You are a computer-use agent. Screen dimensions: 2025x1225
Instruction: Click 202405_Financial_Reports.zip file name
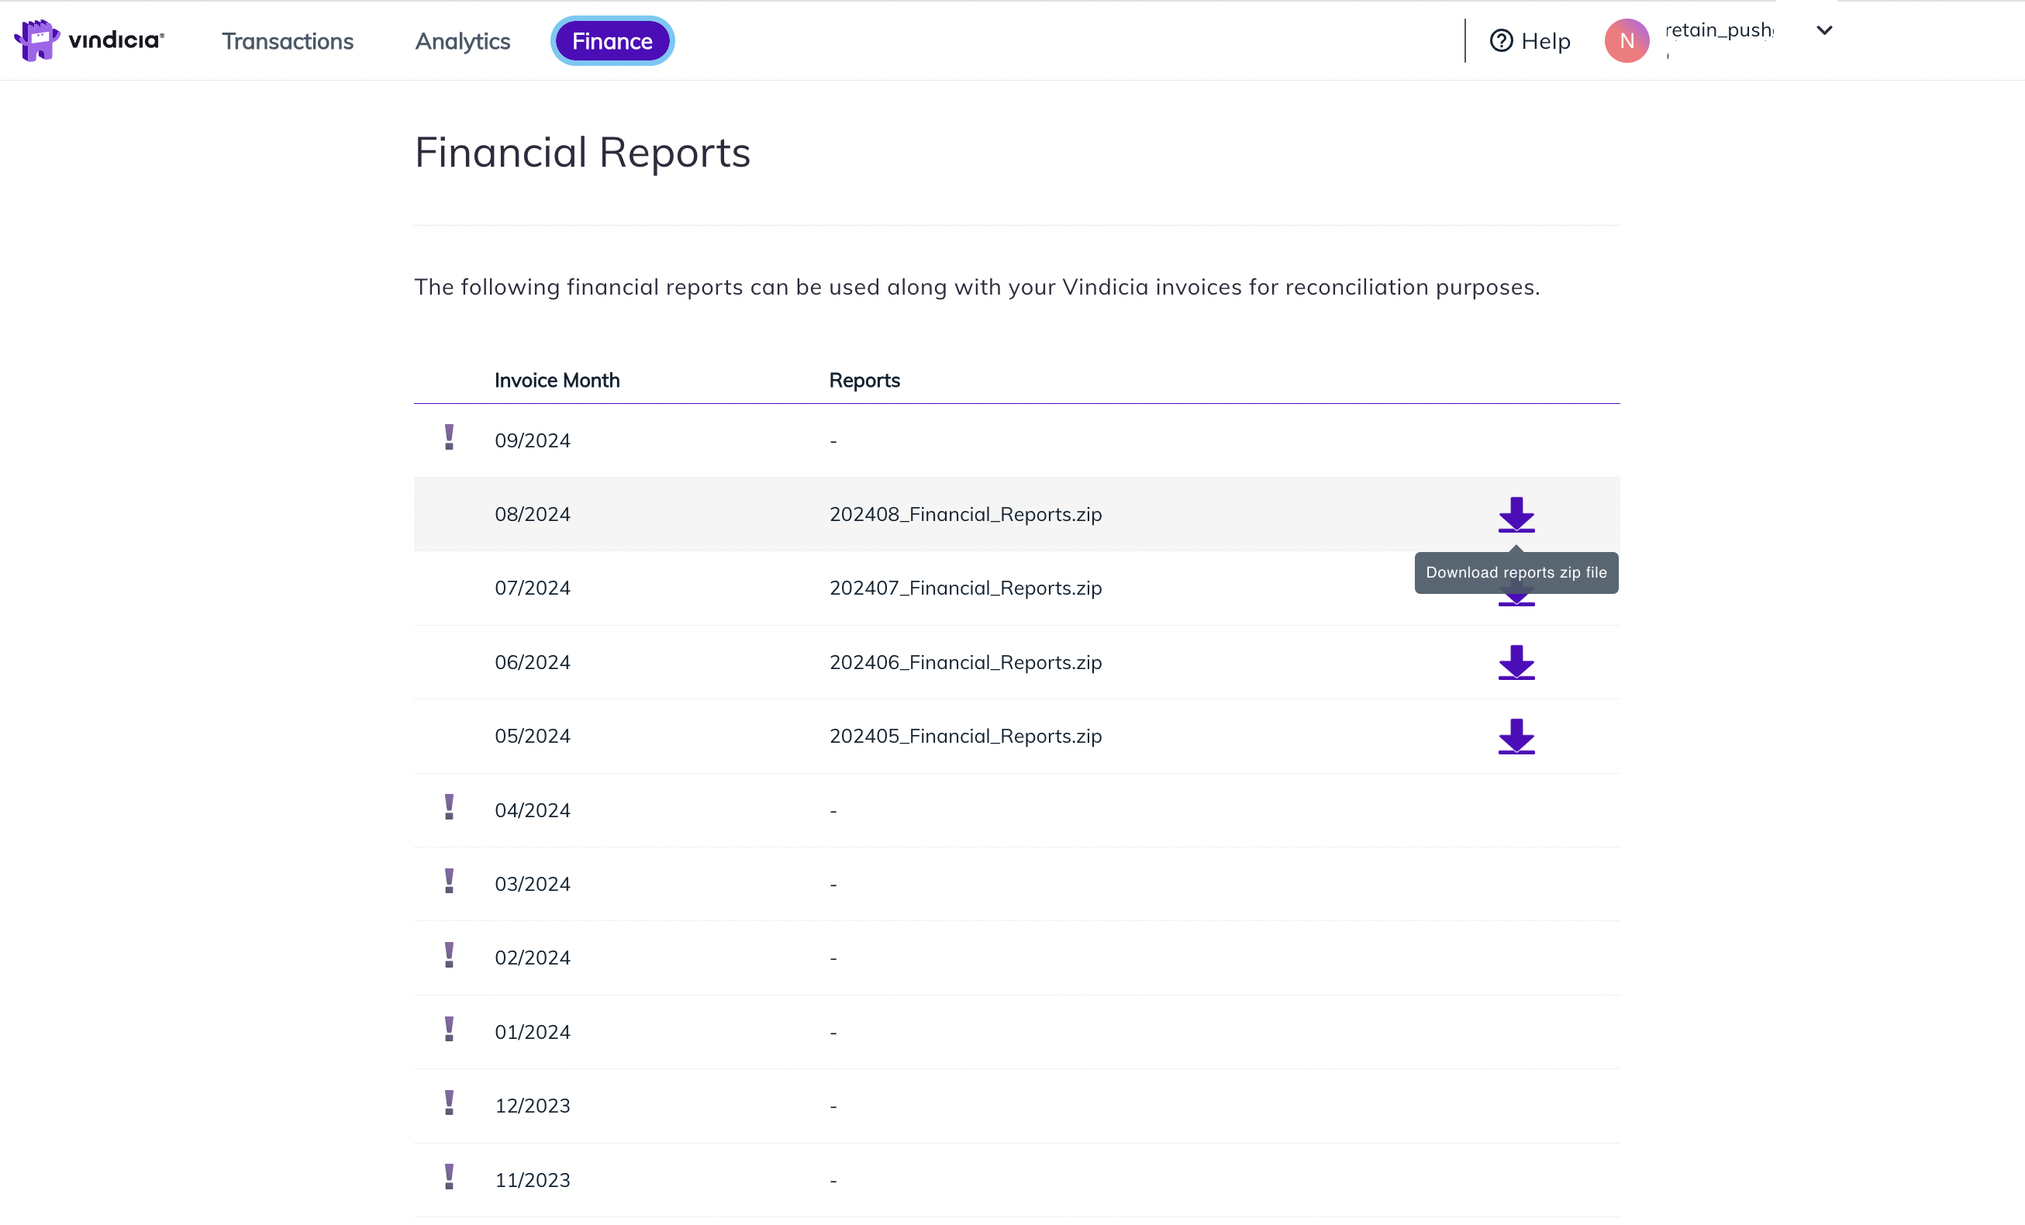pyautogui.click(x=966, y=737)
